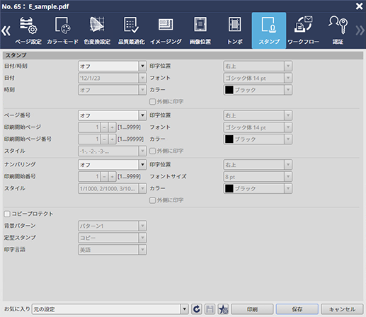
Task: Click the キャンセル button
Action: [342, 309]
